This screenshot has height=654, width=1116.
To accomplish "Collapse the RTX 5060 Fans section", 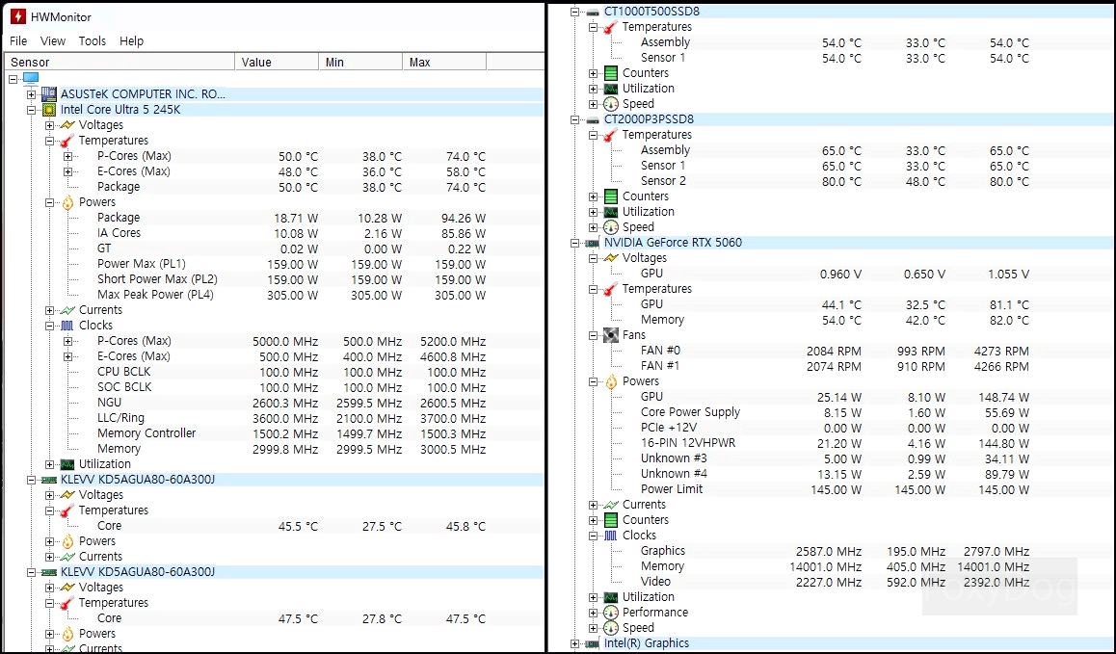I will 593,335.
